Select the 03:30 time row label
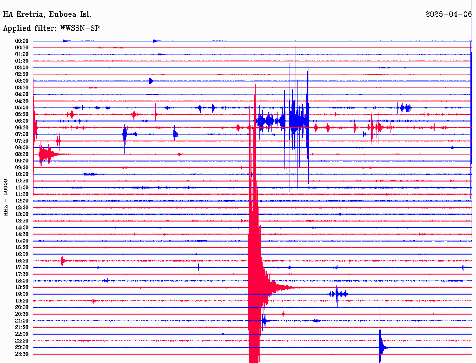Screen dimensions: 476x363 (x=22, y=88)
